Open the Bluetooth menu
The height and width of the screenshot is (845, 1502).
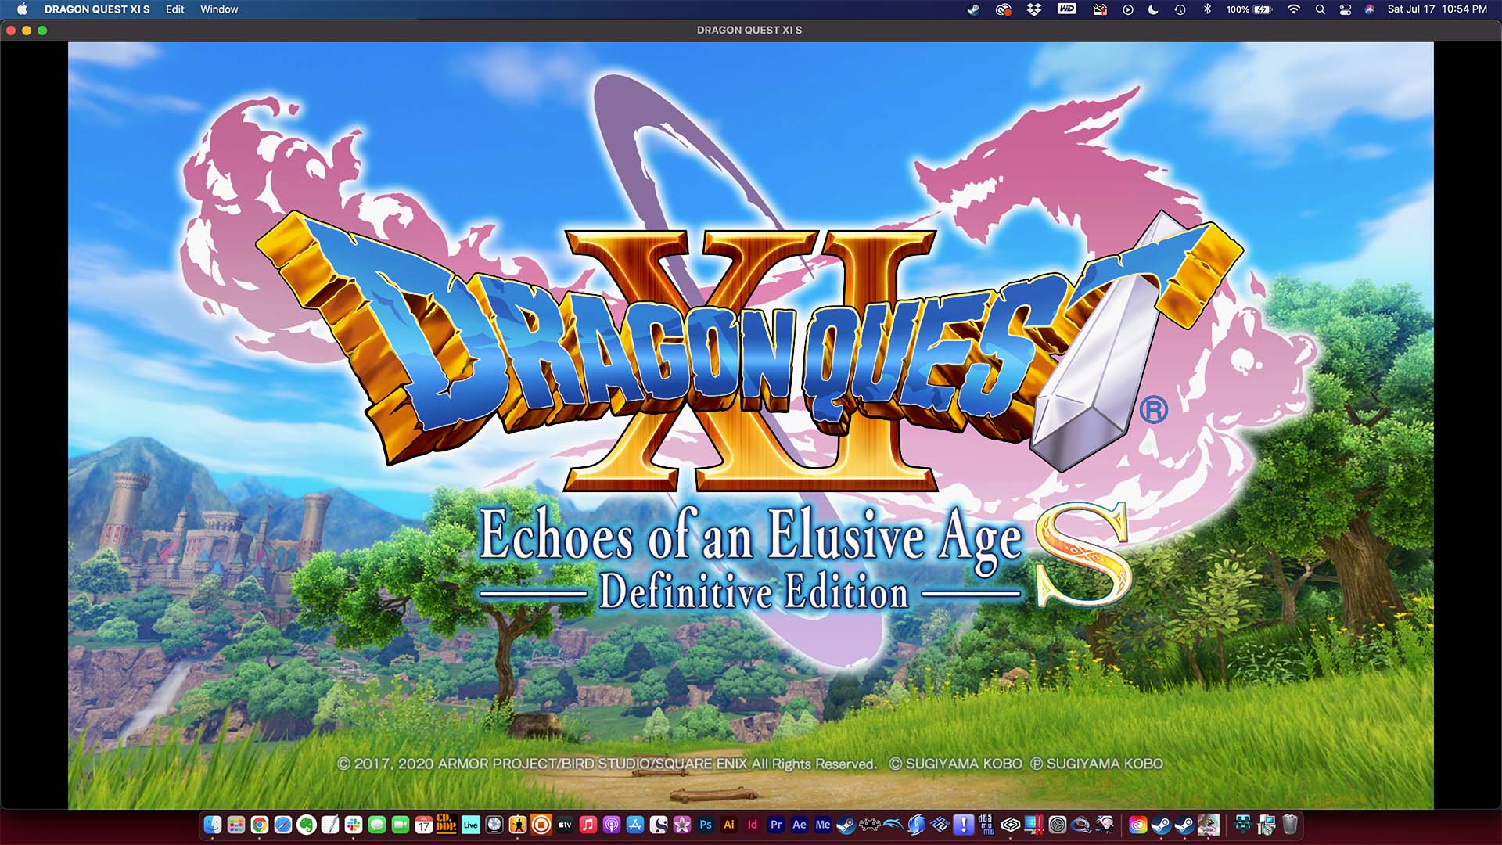(1207, 9)
